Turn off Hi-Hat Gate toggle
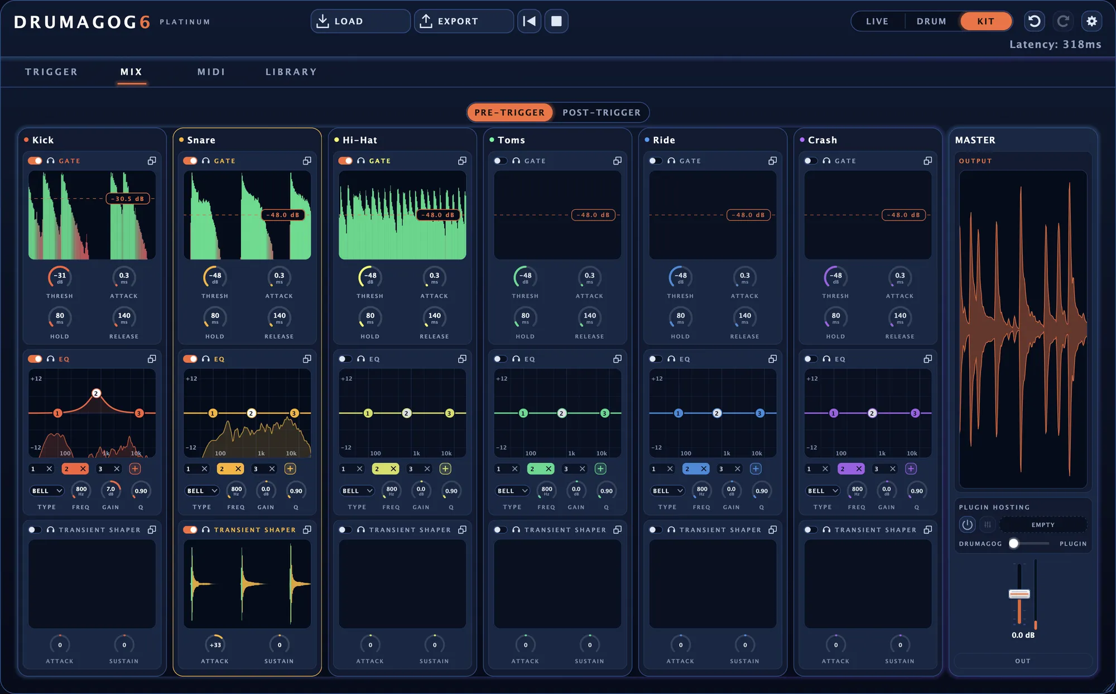 click(x=345, y=161)
